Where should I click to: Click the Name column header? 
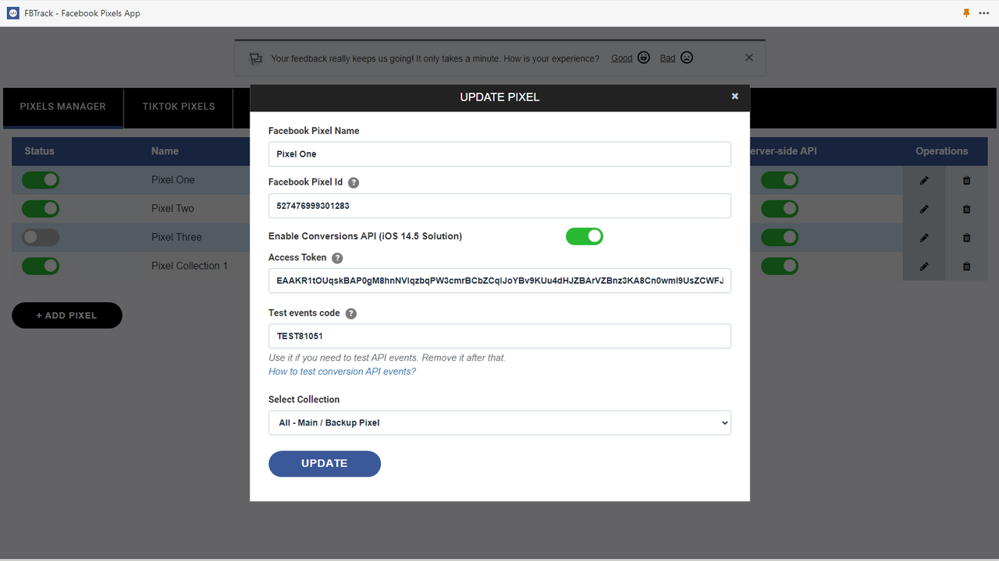pyautogui.click(x=165, y=151)
